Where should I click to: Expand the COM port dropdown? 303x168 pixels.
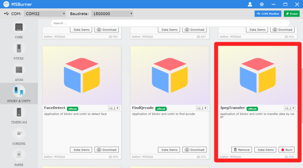45,14
